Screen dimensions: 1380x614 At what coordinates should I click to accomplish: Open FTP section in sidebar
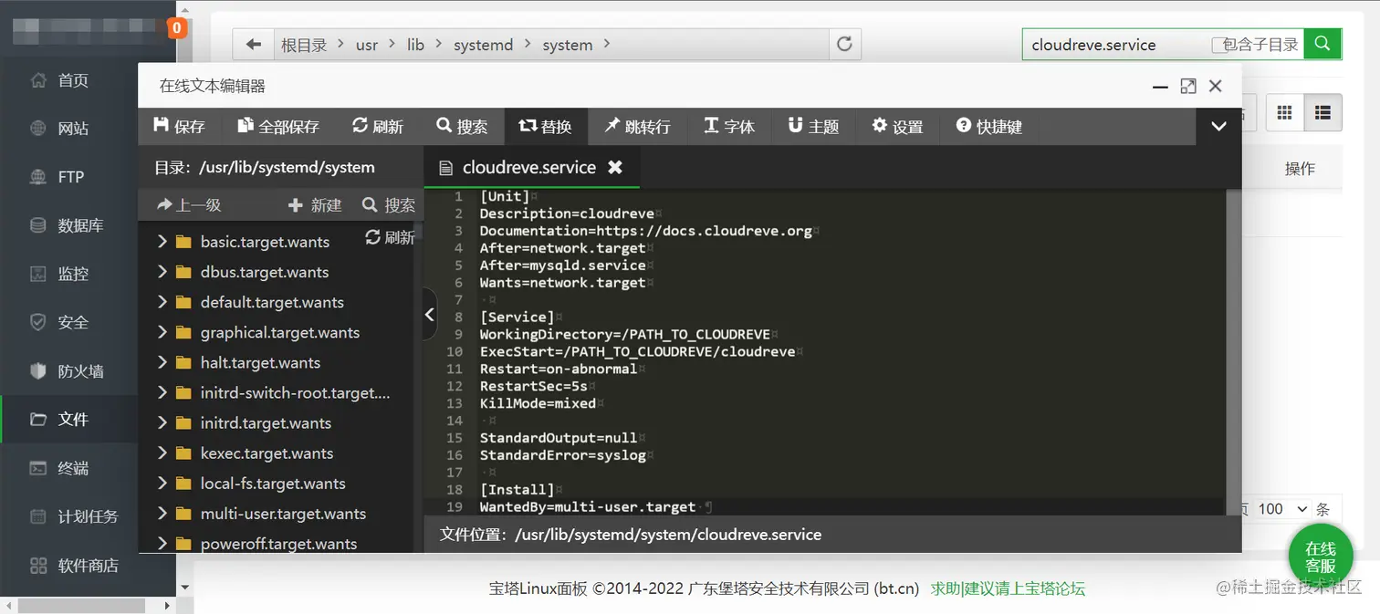(69, 177)
